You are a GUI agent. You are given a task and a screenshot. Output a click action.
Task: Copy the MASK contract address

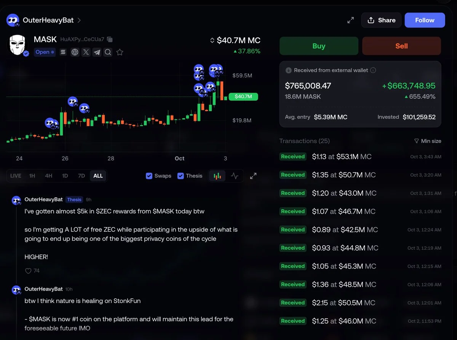[110, 40]
